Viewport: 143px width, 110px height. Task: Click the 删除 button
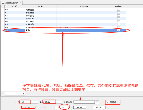click(x=80, y=107)
